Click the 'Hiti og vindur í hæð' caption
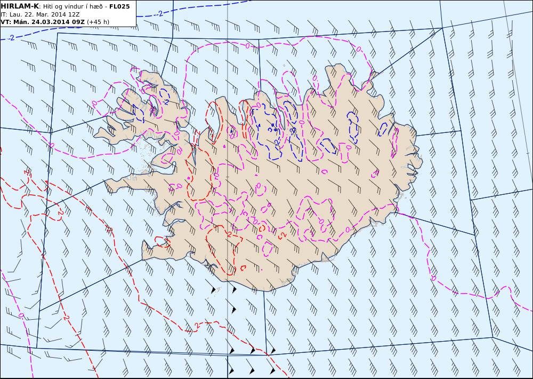This screenshot has height=379, width=533. [72, 6]
